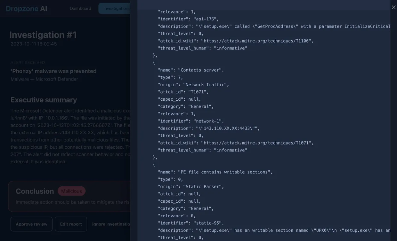Close the raw JSON details panel
The width and height of the screenshot is (397, 241).
(393, 7)
